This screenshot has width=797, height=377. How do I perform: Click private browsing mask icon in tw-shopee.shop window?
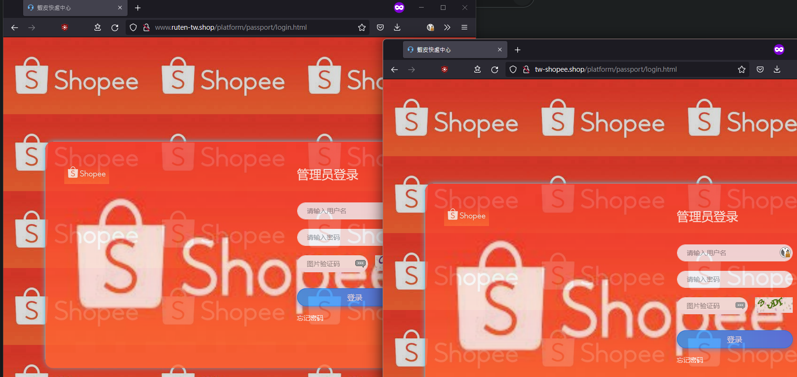coord(779,50)
